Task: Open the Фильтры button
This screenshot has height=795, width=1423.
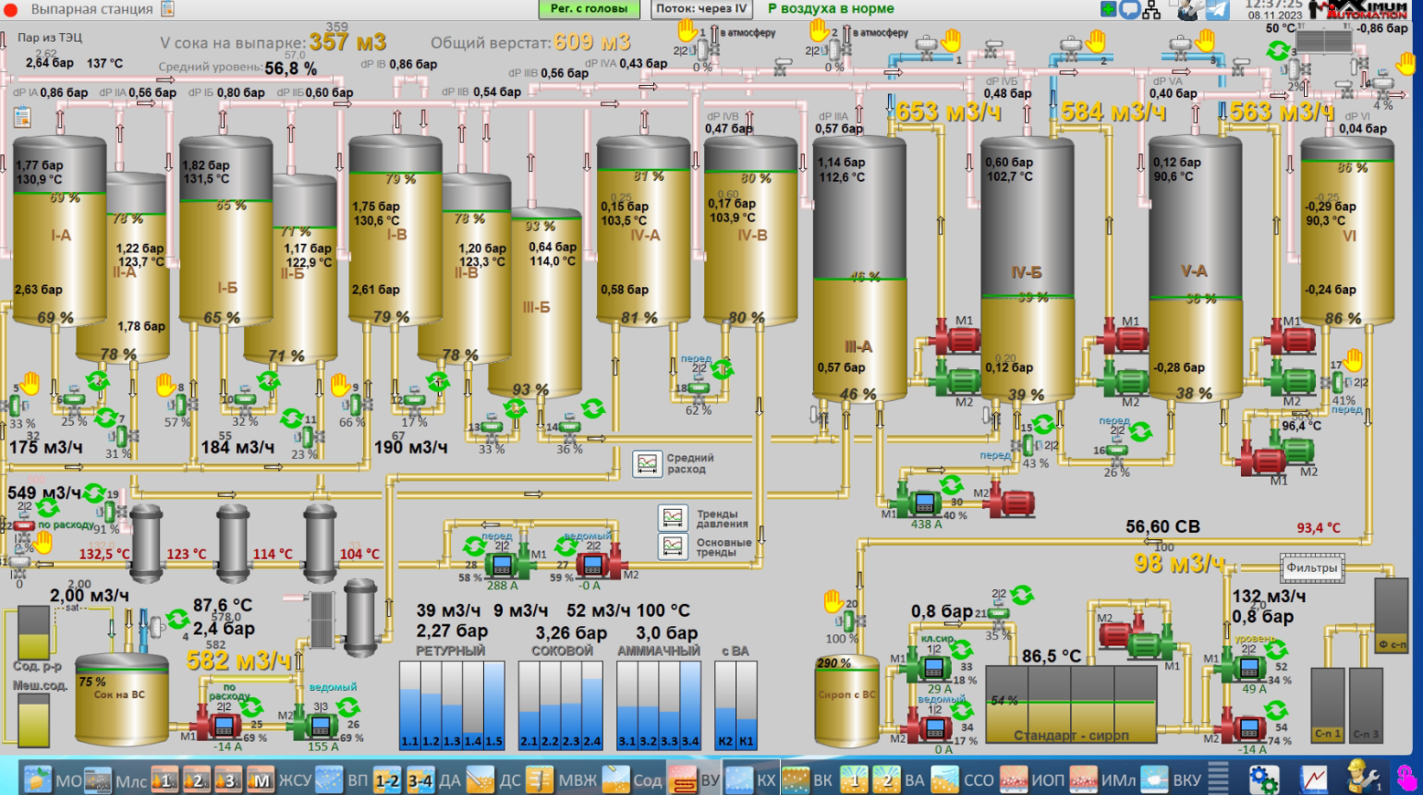Action: (x=1312, y=567)
